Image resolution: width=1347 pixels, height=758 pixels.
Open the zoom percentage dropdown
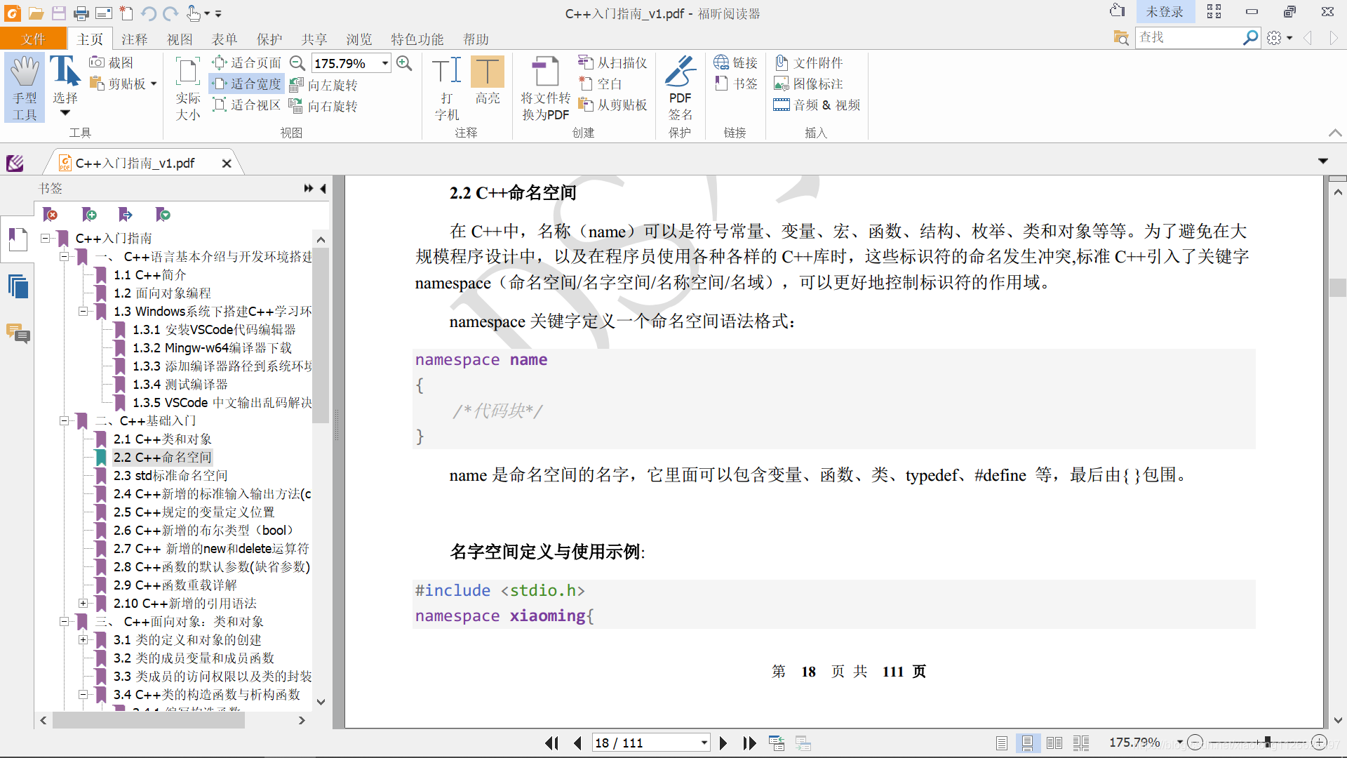coord(385,63)
